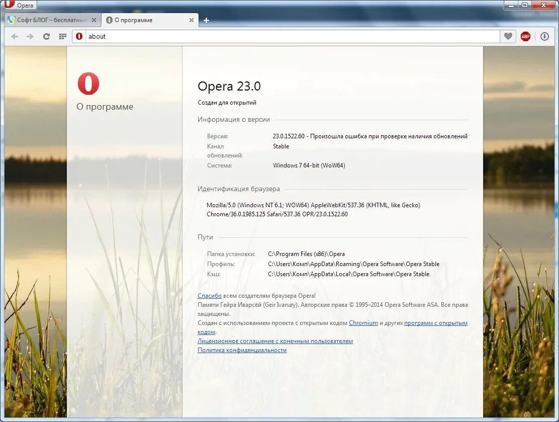The height and width of the screenshot is (422, 559).
Task: Focus the address bar showing about
Action: click(286, 36)
